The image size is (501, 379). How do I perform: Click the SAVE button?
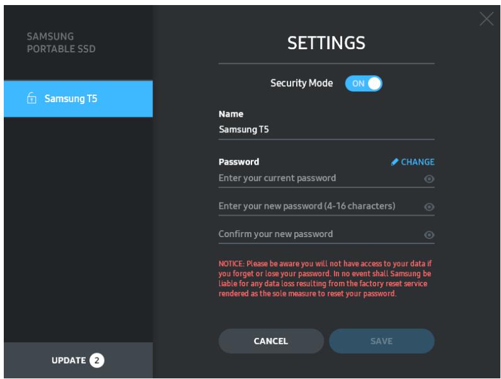click(x=381, y=341)
